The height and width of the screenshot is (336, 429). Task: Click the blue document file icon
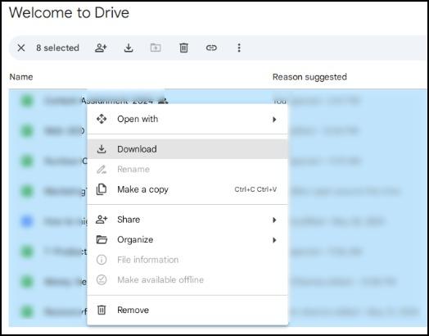[x=27, y=221]
